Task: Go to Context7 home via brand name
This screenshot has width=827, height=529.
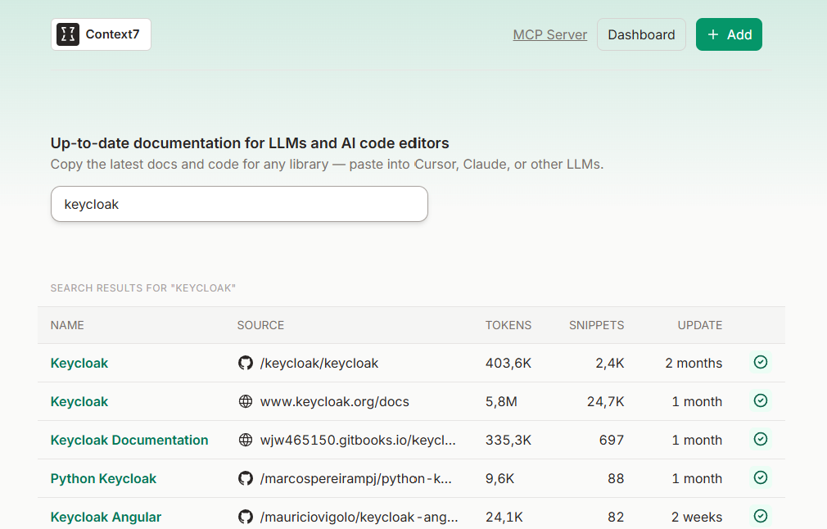Action: pos(112,34)
